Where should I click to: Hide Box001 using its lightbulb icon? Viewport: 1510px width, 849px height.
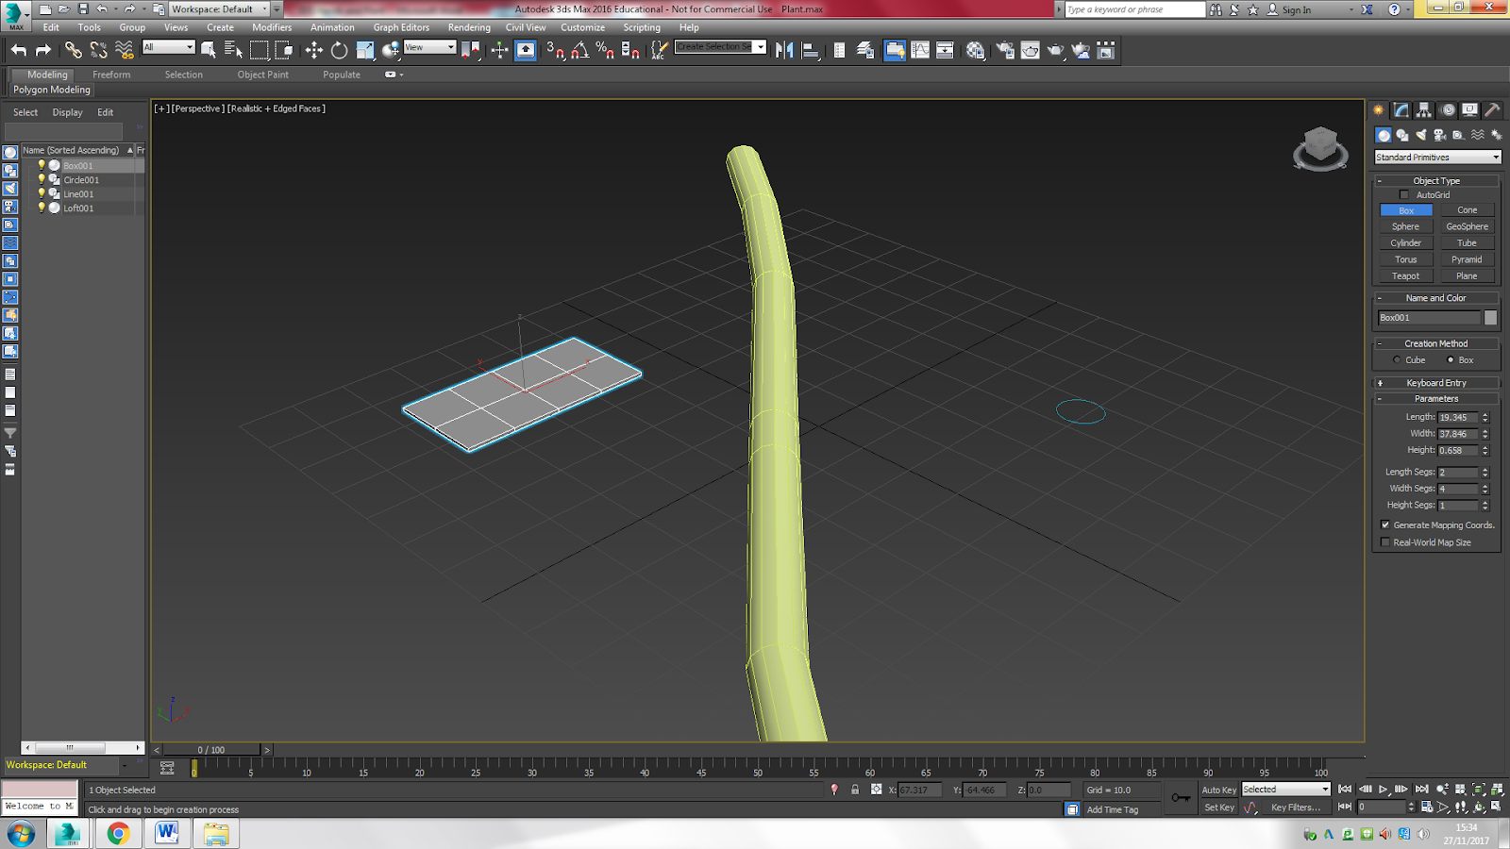click(42, 165)
